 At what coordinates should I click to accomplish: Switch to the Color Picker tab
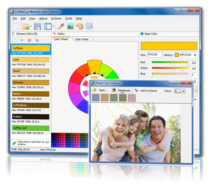point(82,39)
